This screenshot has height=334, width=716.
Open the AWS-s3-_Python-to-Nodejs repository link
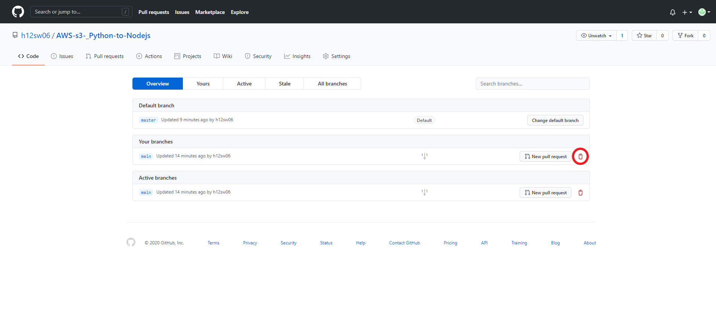[103, 35]
